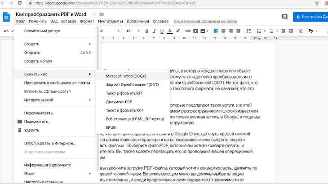
Task: Center align the text
Action: point(223,31)
